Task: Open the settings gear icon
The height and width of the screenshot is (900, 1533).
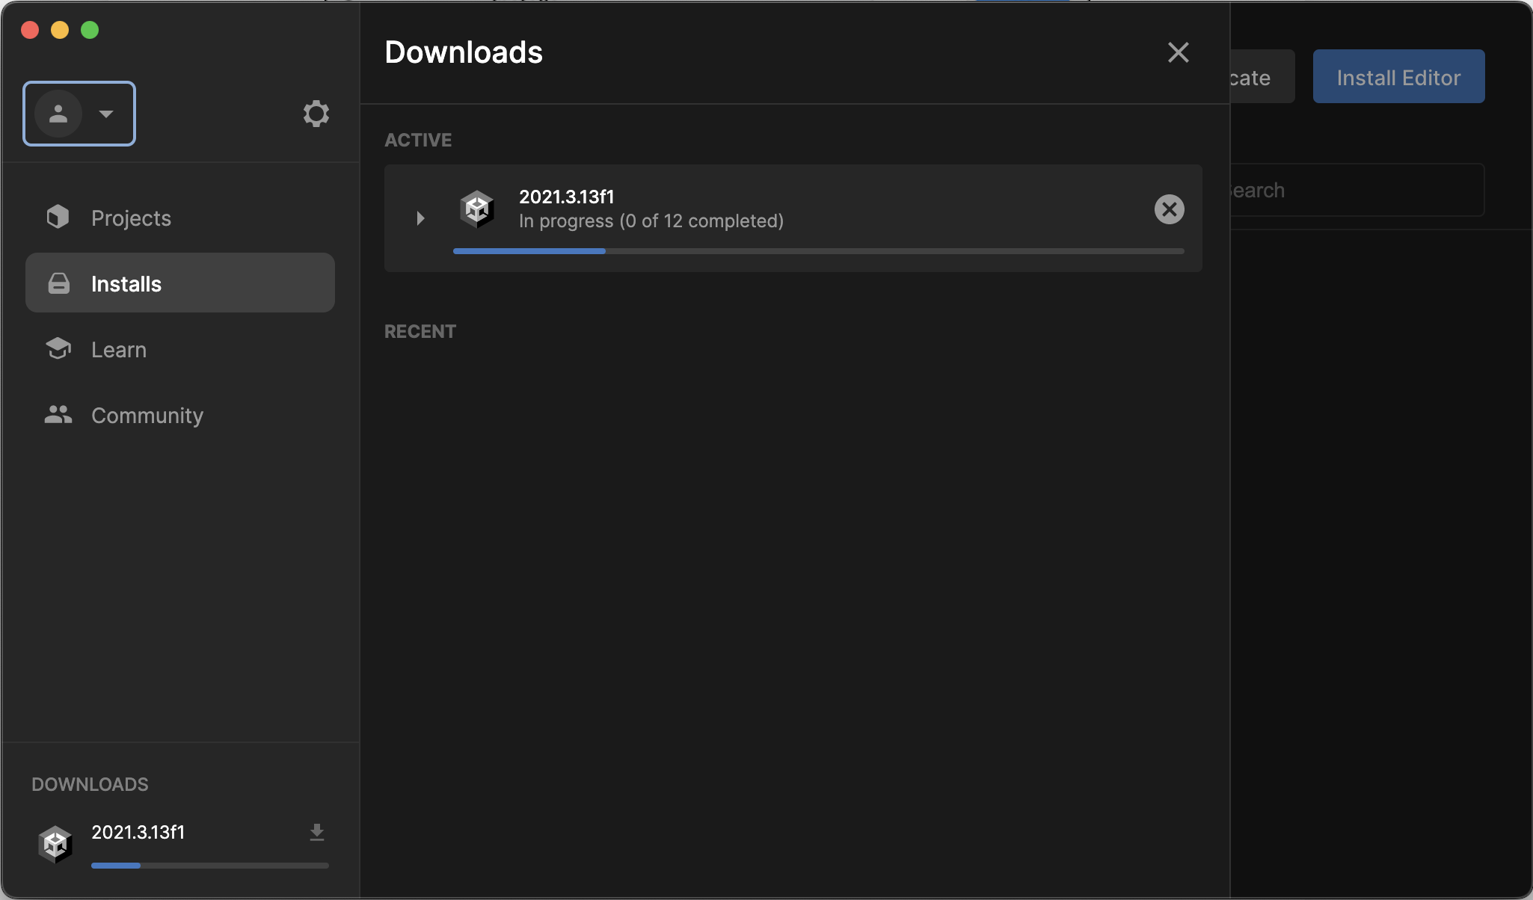Action: [x=316, y=114]
